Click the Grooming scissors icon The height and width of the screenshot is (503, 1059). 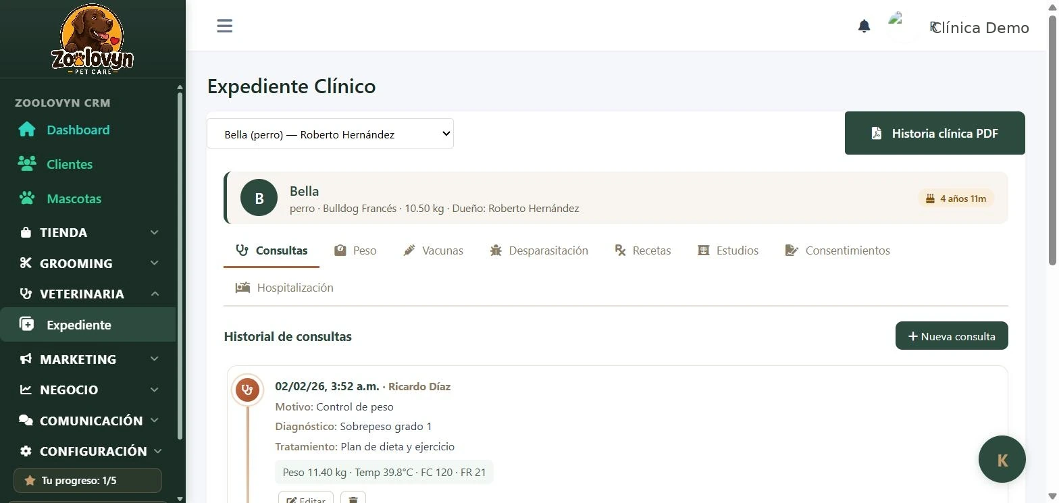pyautogui.click(x=26, y=263)
